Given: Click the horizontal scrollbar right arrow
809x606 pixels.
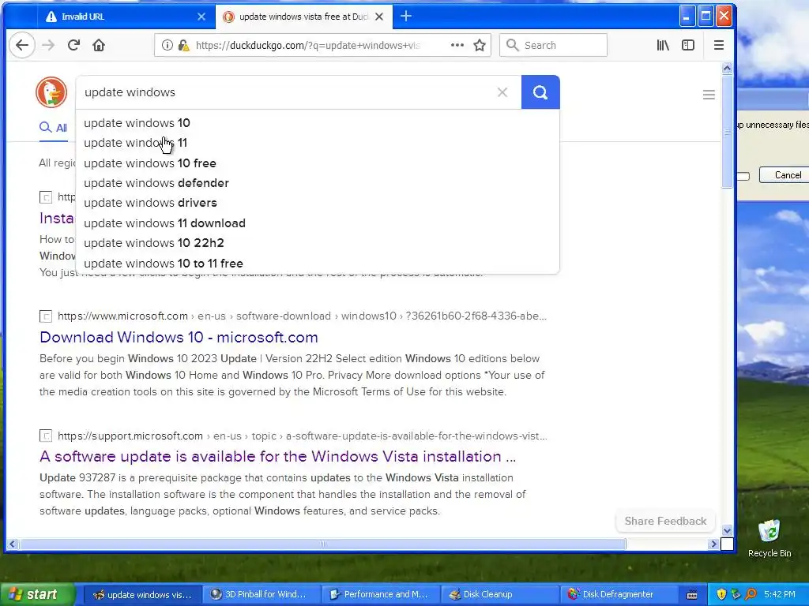Looking at the screenshot, I should coord(713,544).
